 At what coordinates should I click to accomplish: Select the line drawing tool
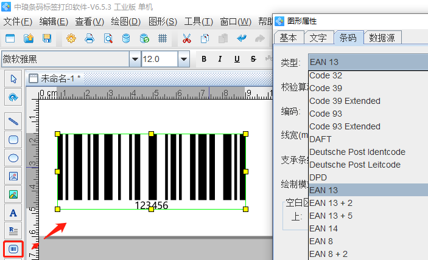click(x=13, y=121)
